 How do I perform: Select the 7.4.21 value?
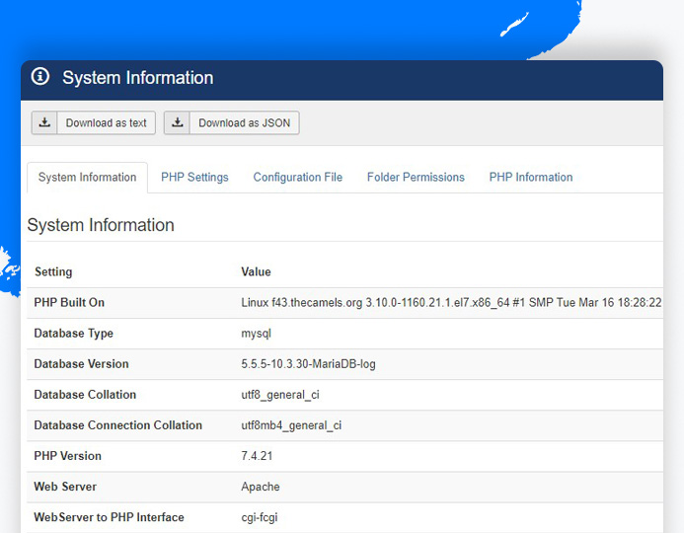(x=257, y=456)
